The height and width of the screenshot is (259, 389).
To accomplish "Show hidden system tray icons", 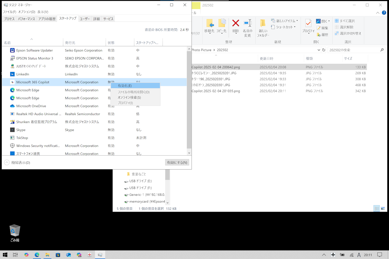I will pyautogui.click(x=324, y=255).
